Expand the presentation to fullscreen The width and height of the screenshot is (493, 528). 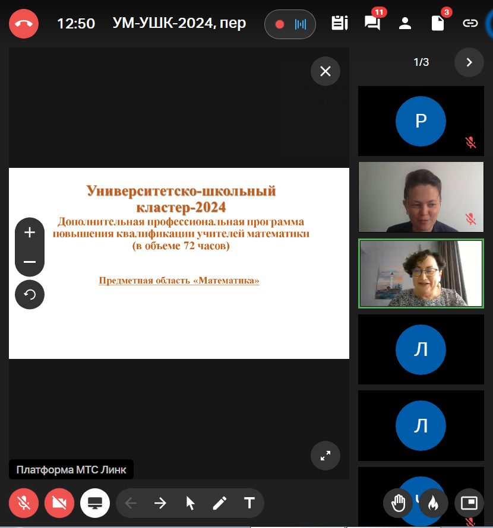click(x=325, y=456)
